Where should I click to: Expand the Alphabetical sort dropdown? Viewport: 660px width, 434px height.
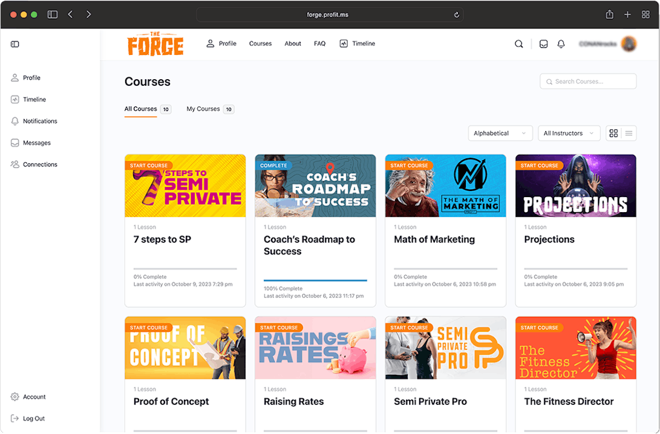click(x=500, y=134)
